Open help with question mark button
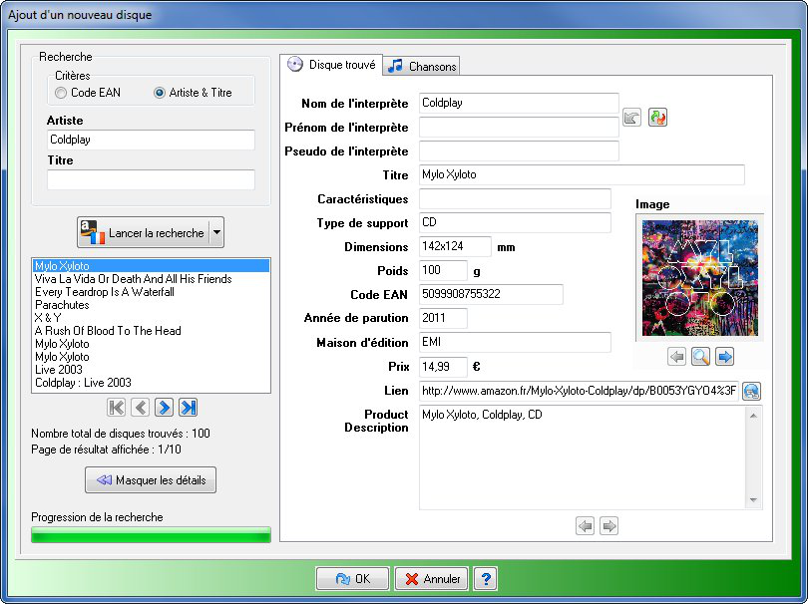 [x=486, y=579]
